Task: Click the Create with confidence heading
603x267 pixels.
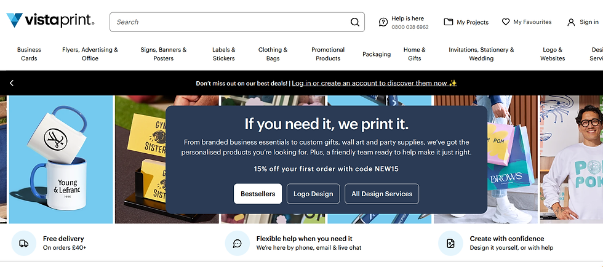Action: pos(507,239)
